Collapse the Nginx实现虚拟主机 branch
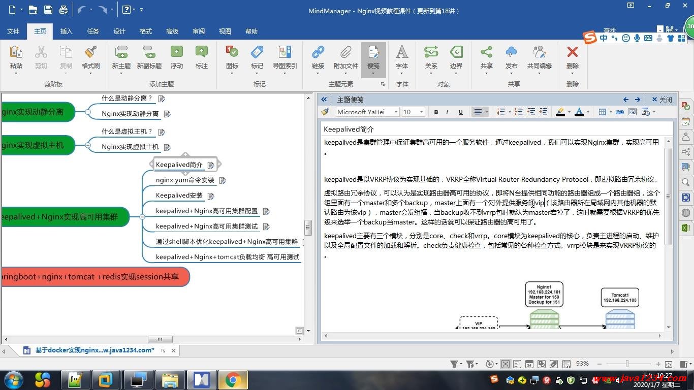 click(x=87, y=145)
